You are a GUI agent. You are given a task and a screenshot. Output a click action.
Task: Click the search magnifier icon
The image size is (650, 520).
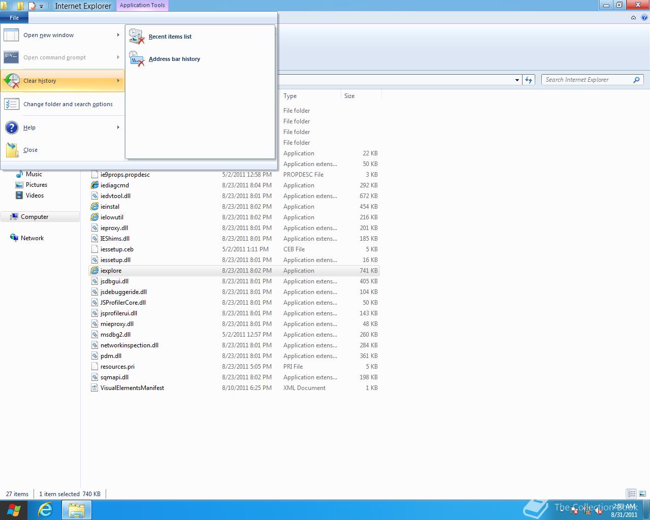click(x=637, y=80)
